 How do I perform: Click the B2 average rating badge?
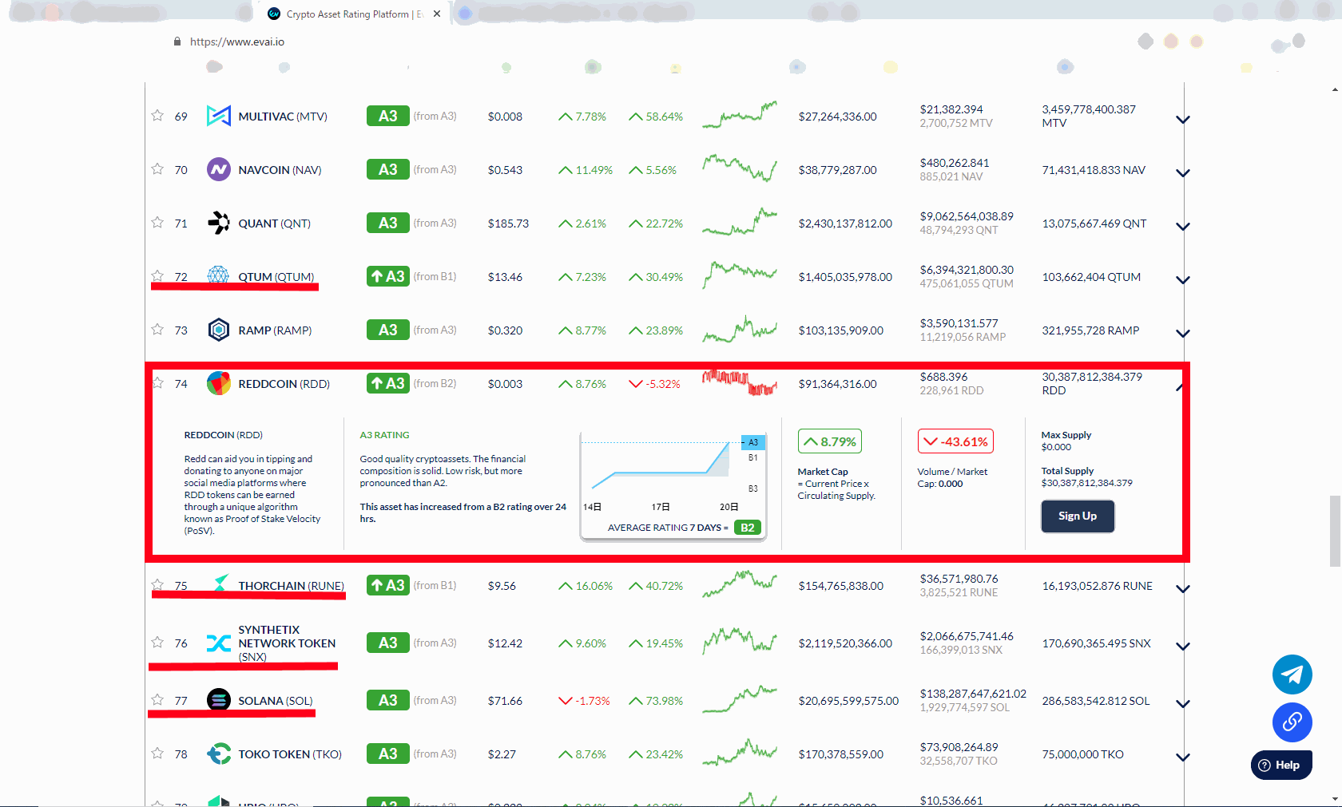(x=748, y=528)
